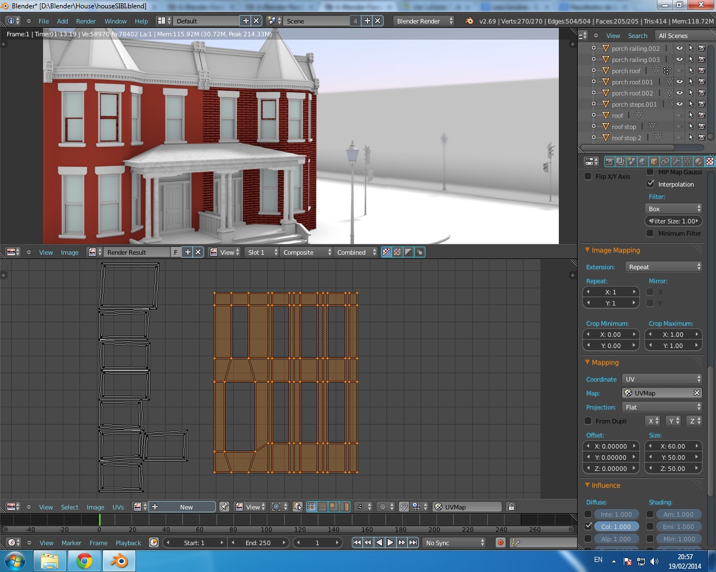Open the Extension Repeat dropdown
Screen dimensions: 716x572
tap(663, 267)
